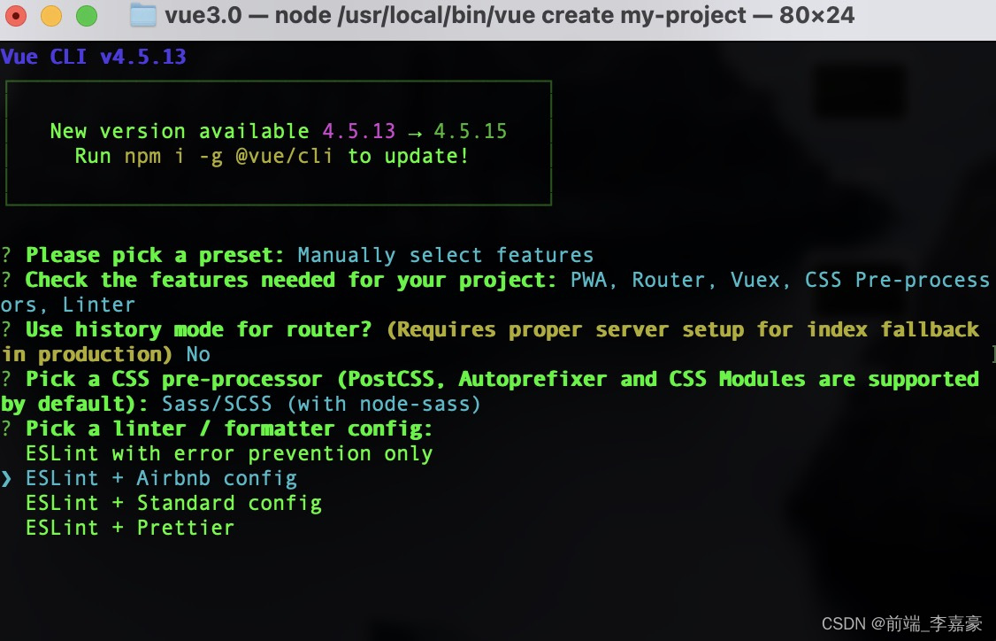The image size is (996, 641).
Task: Click 'ors, Linter' wrapped feature text
Action: 68,305
